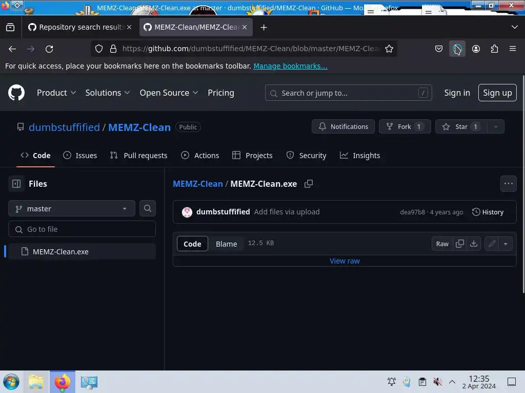The height and width of the screenshot is (393, 525).
Task: Close the MEMZ-Clean tab
Action: 245,28
